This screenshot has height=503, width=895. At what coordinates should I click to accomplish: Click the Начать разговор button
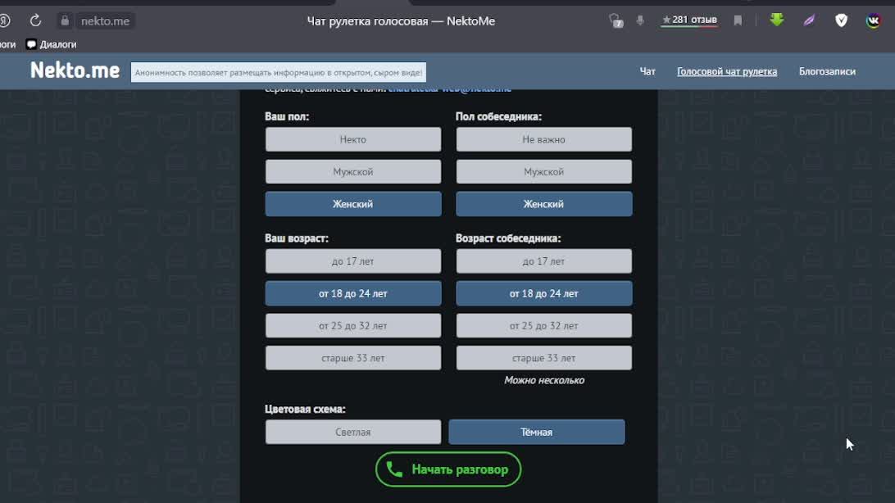point(448,469)
